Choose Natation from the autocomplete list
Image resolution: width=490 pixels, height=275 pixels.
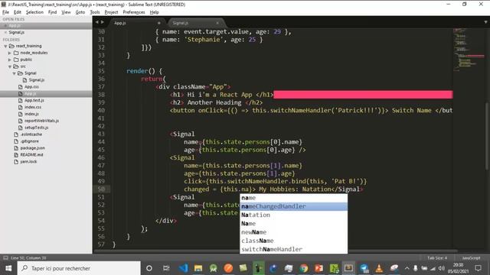(293, 215)
